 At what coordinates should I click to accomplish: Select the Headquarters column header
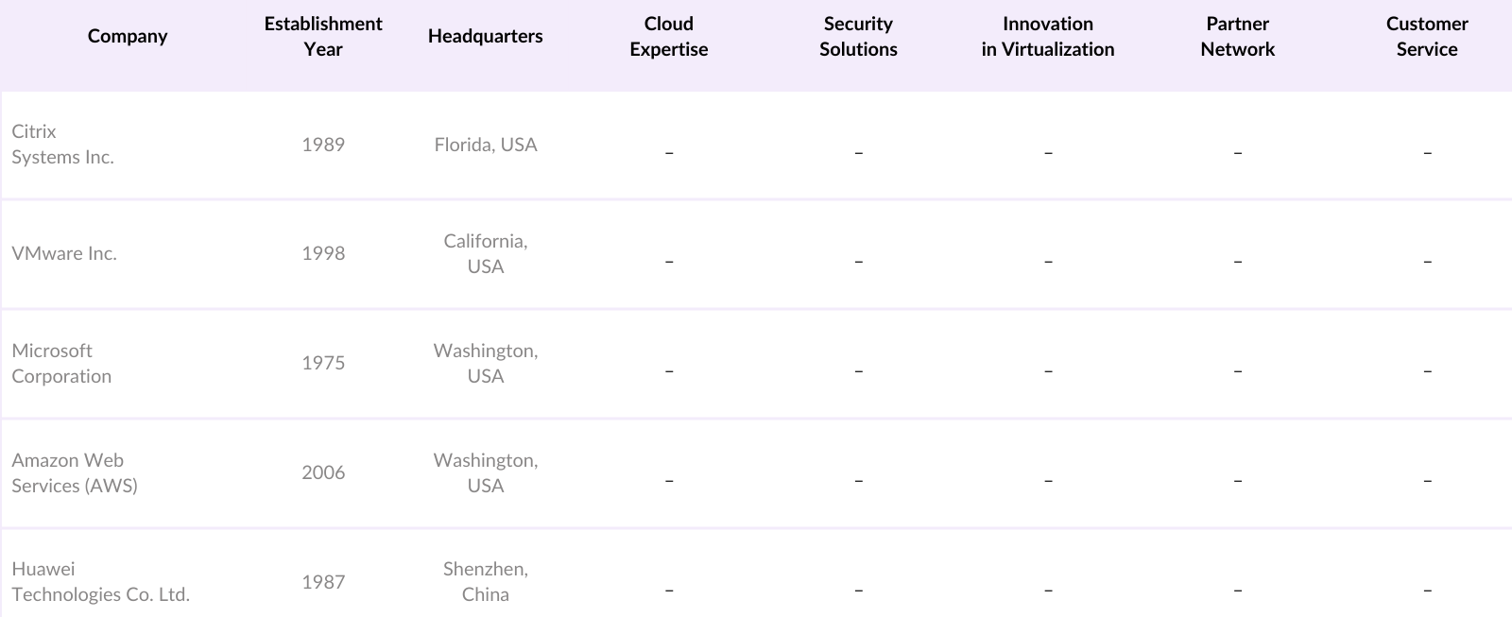coord(485,36)
